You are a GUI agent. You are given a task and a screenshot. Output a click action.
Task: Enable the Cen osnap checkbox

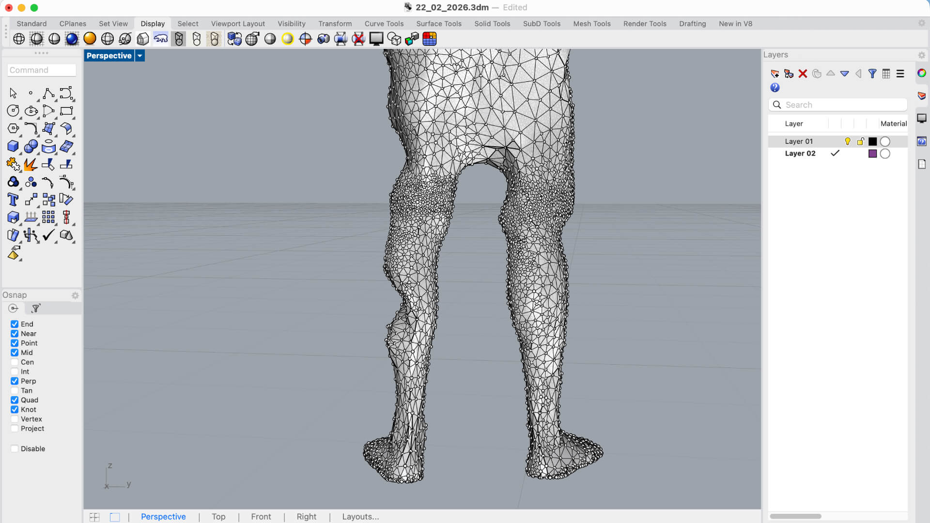[x=15, y=362]
